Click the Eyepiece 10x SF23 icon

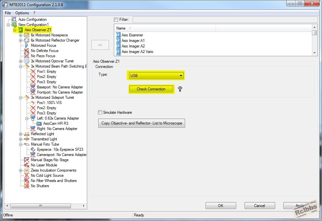pos(33,149)
